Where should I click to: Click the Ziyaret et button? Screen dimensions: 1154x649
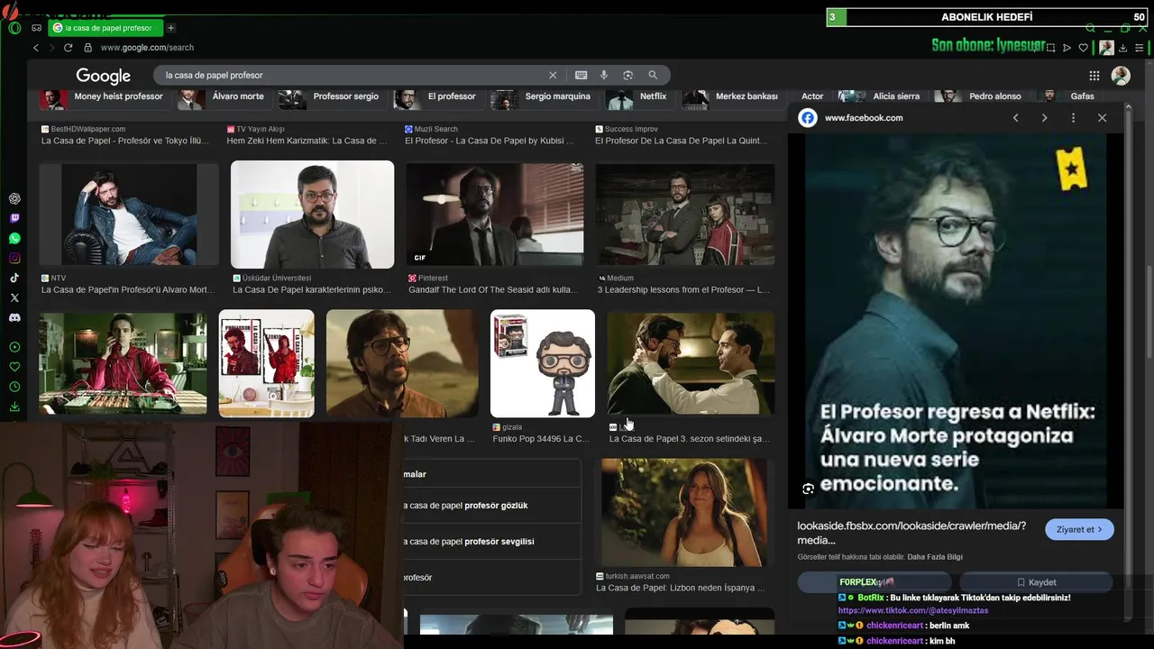click(x=1079, y=529)
